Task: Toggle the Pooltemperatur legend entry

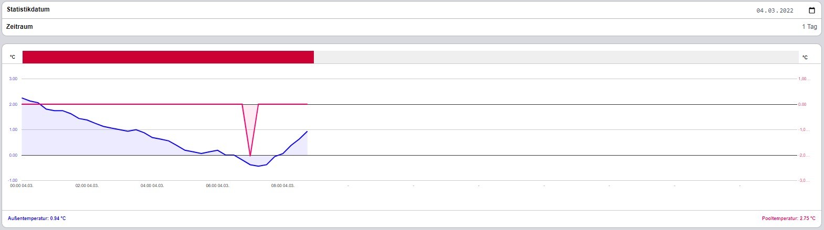Action: pyautogui.click(x=789, y=218)
